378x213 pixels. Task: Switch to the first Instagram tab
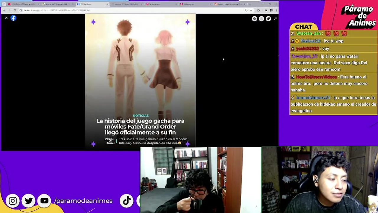[161, 4]
